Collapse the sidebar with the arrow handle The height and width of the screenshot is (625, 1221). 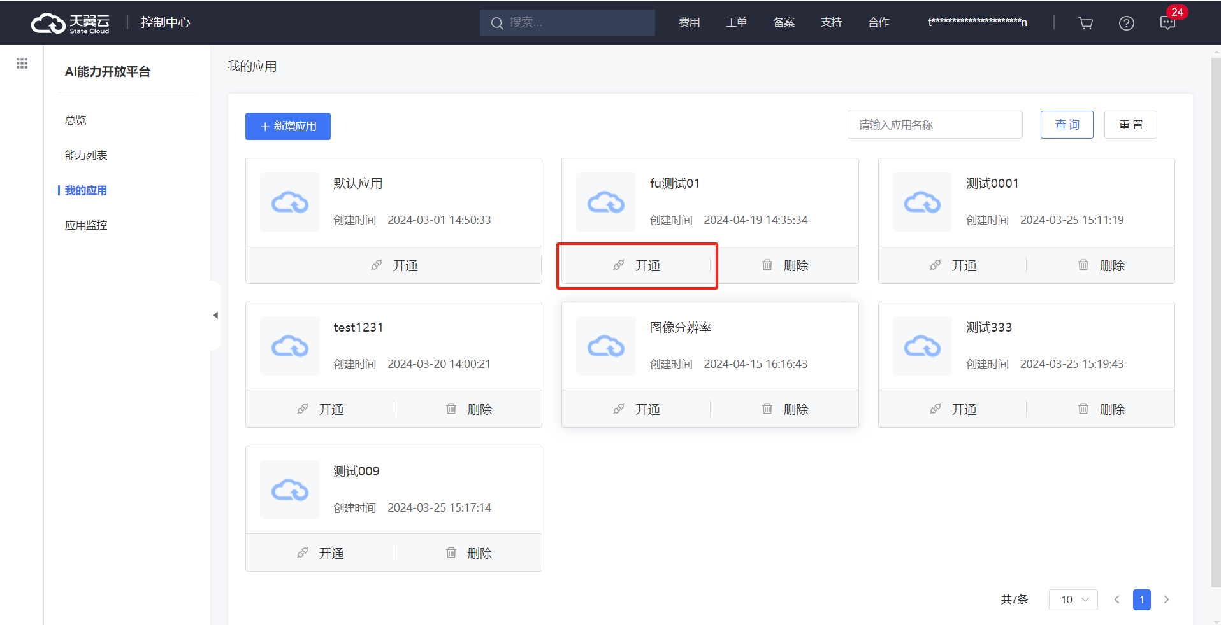coord(215,315)
